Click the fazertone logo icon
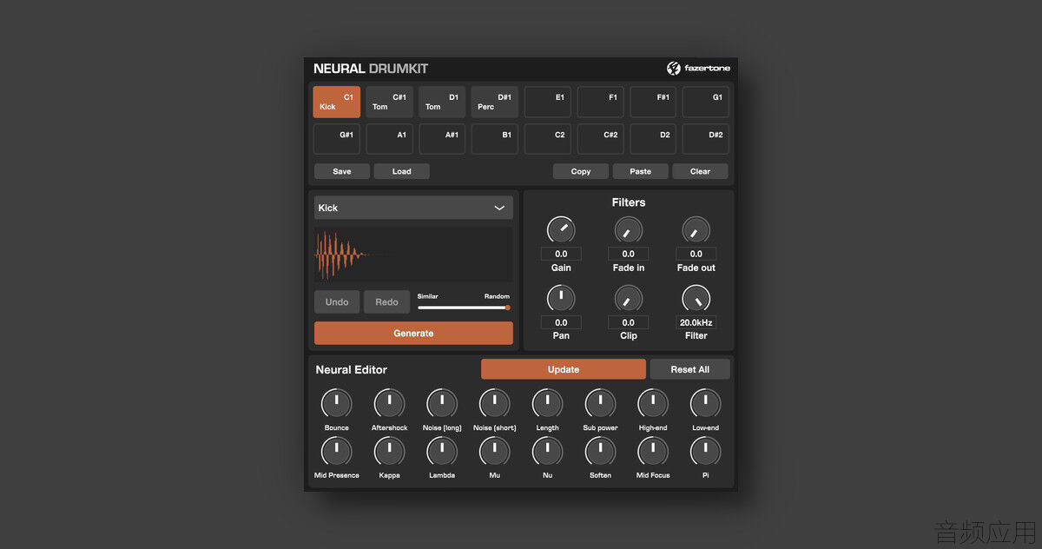The width and height of the screenshot is (1042, 549). coord(673,69)
